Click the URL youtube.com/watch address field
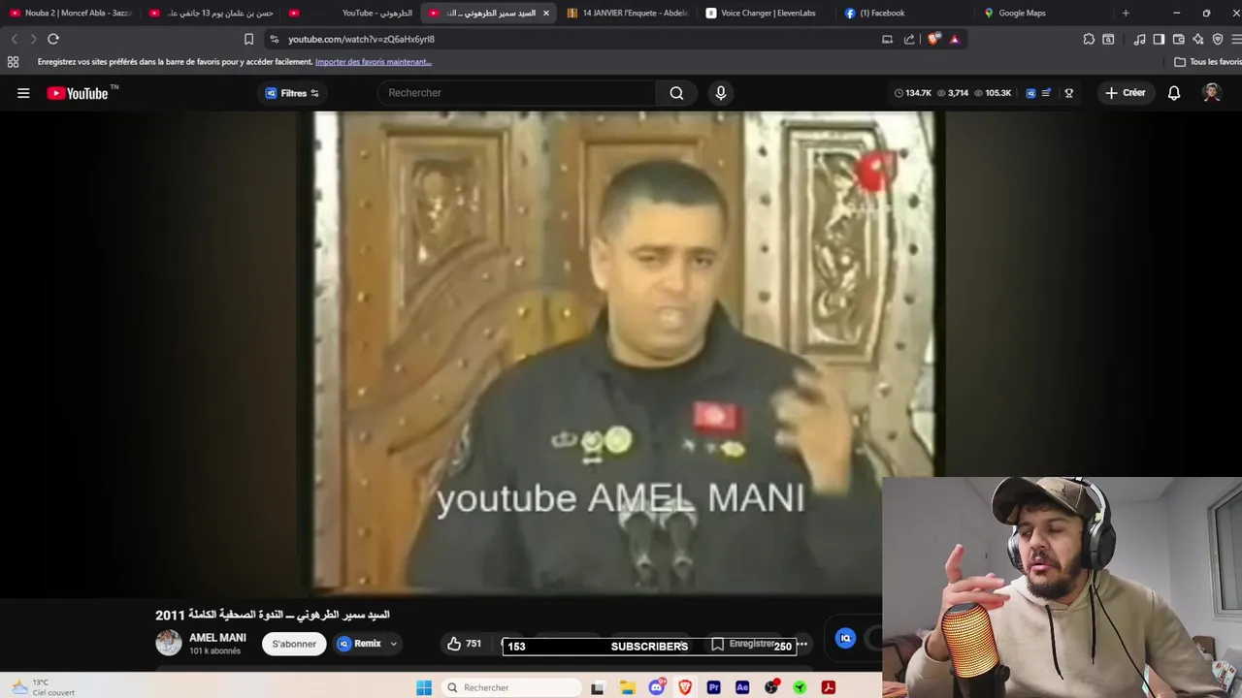Image resolution: width=1242 pixels, height=698 pixels. pos(361,40)
